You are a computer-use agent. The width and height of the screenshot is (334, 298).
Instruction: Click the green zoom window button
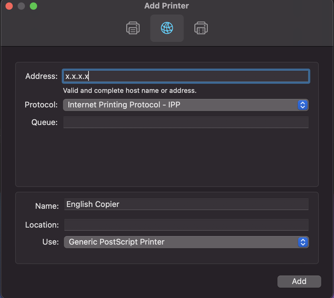point(33,6)
